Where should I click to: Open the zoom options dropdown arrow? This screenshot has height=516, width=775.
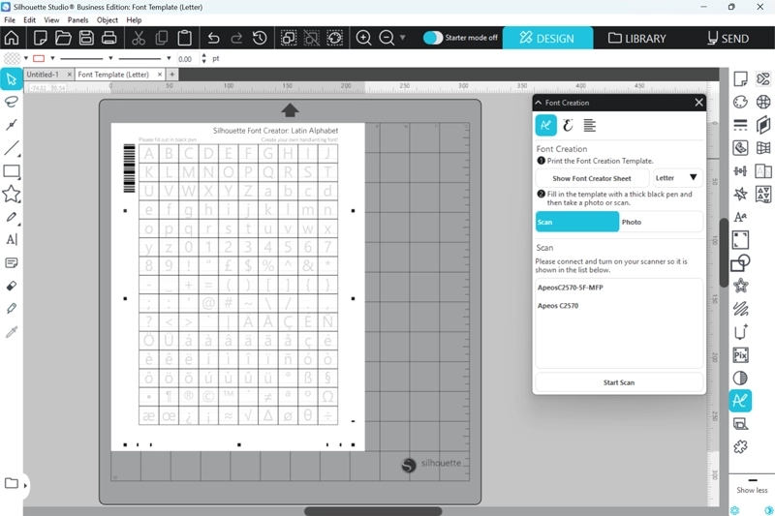pos(403,39)
